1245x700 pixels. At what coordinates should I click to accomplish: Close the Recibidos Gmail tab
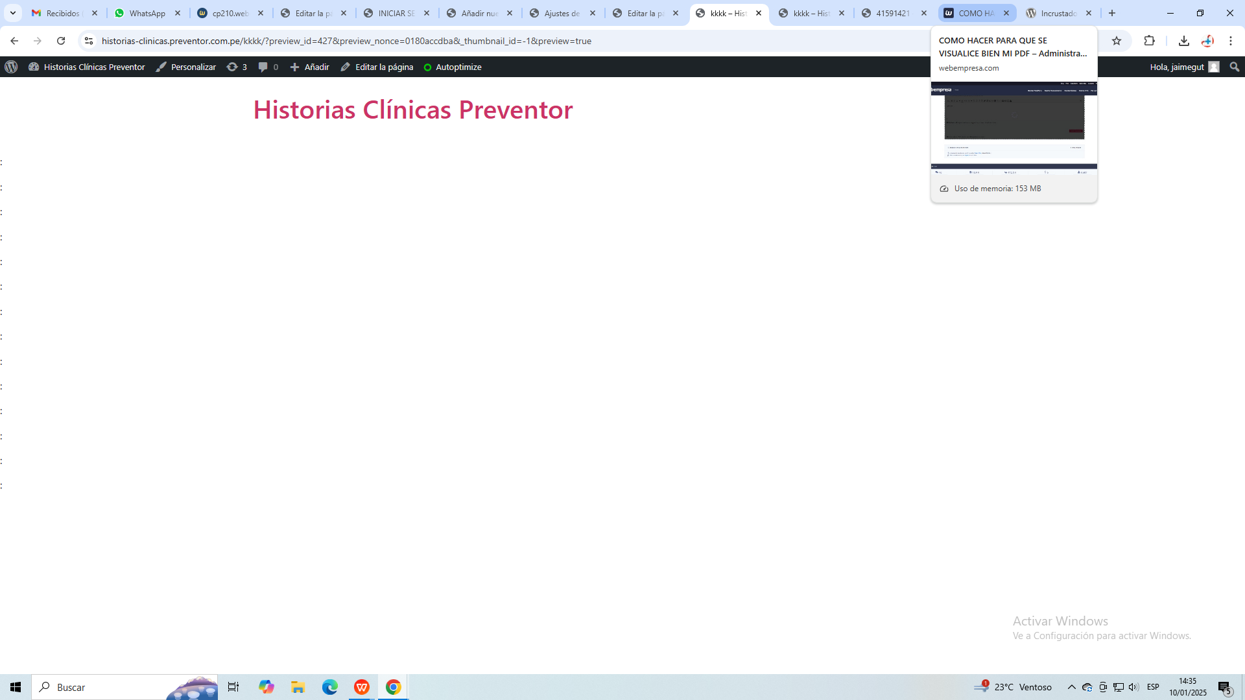tap(95, 13)
